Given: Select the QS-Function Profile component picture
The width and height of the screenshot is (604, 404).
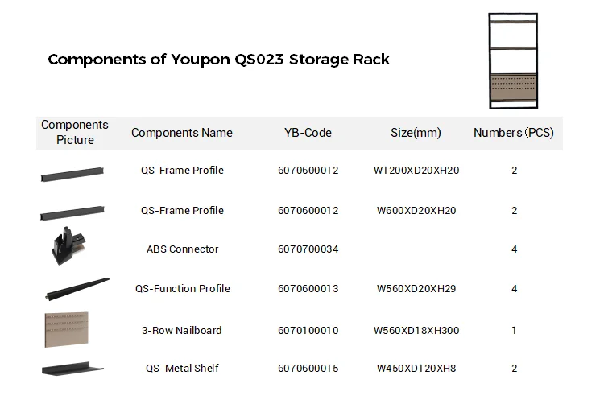Looking at the screenshot, I should coord(77,288).
